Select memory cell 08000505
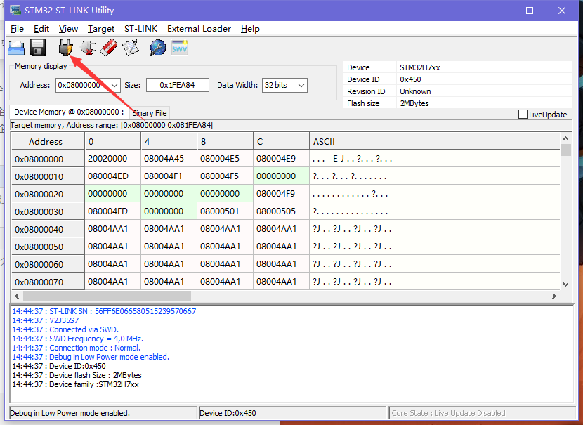The height and width of the screenshot is (425, 583). pyautogui.click(x=281, y=211)
